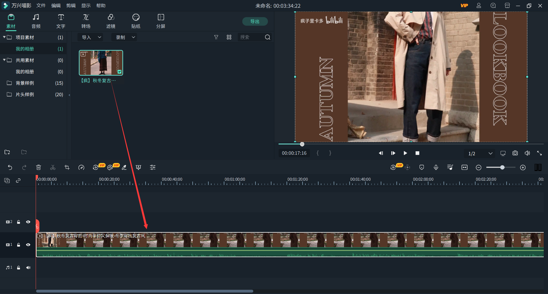Switch media view with grid icon
Screen dimensions: 548x294
click(229, 37)
